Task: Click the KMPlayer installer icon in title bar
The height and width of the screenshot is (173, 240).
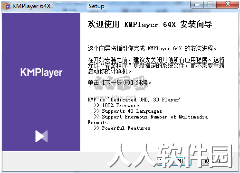Action: (6, 6)
